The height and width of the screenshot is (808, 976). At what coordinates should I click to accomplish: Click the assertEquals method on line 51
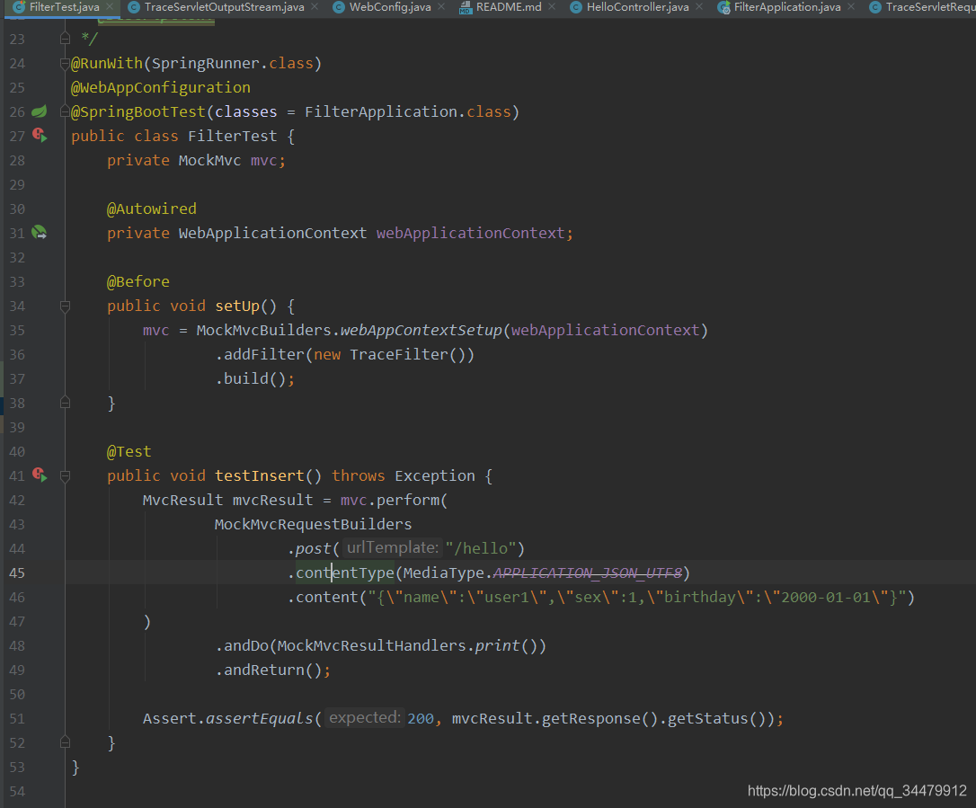260,719
